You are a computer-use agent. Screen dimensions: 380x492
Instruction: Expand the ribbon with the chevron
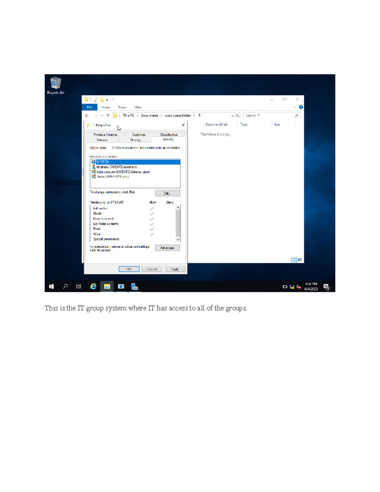[x=295, y=107]
